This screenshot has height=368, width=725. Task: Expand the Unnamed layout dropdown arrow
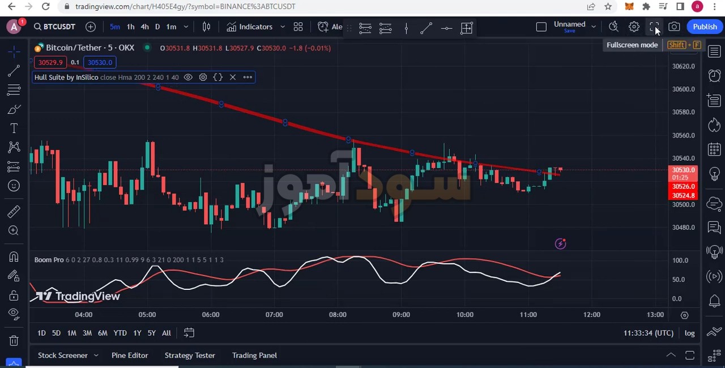[594, 27]
